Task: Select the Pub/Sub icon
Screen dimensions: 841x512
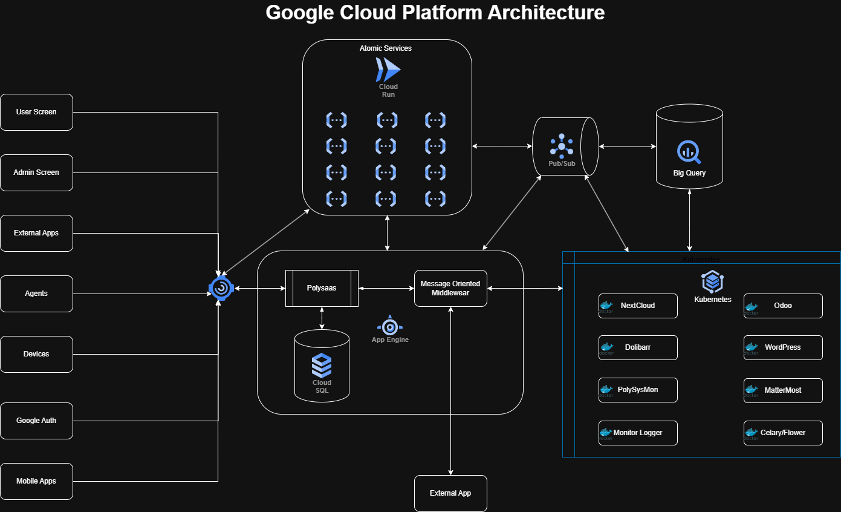Action: point(562,146)
